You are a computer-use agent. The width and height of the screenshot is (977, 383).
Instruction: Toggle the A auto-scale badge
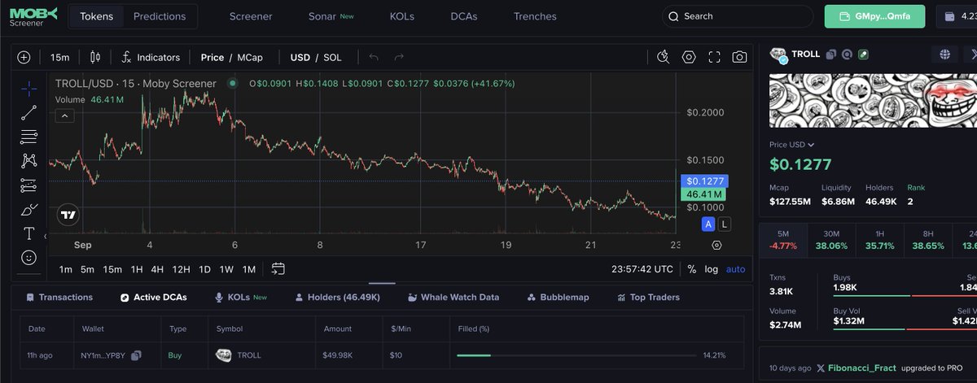tap(708, 224)
